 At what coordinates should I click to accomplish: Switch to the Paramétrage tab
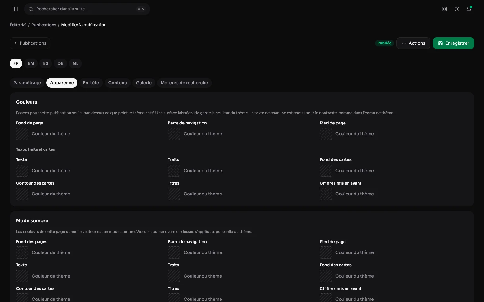27,83
